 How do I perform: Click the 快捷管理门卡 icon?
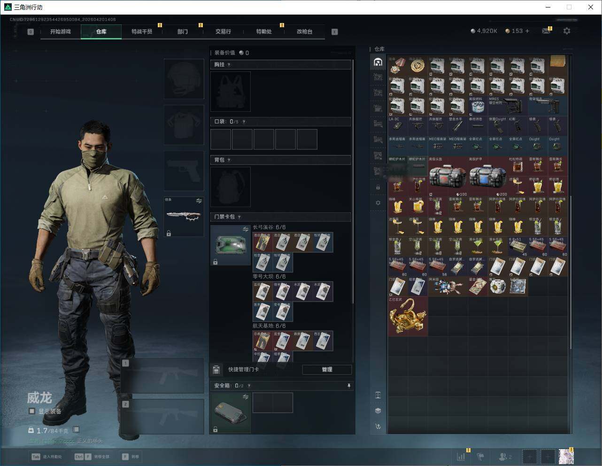point(216,370)
